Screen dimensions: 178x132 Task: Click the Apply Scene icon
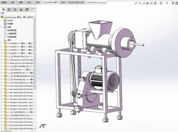tap(177, 3)
